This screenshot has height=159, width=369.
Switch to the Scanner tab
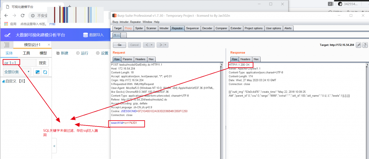click(151, 28)
